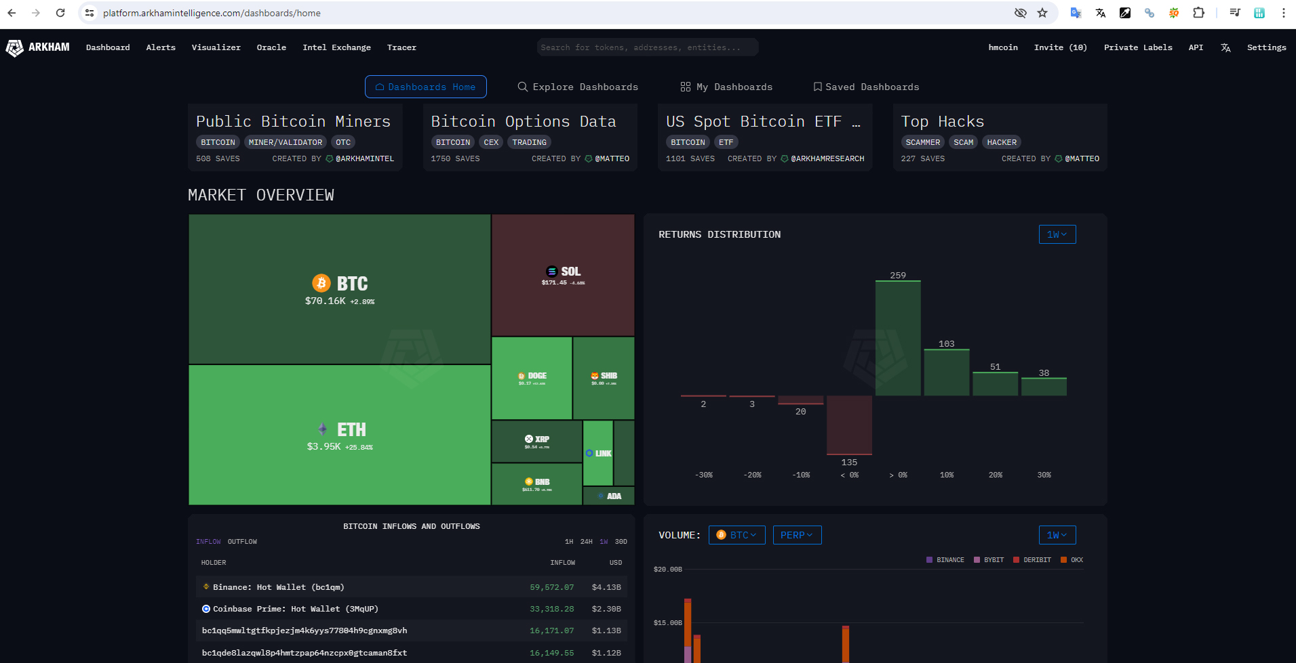
Task: Open the Public Bitcoin Miners dashboard card
Action: pos(295,137)
